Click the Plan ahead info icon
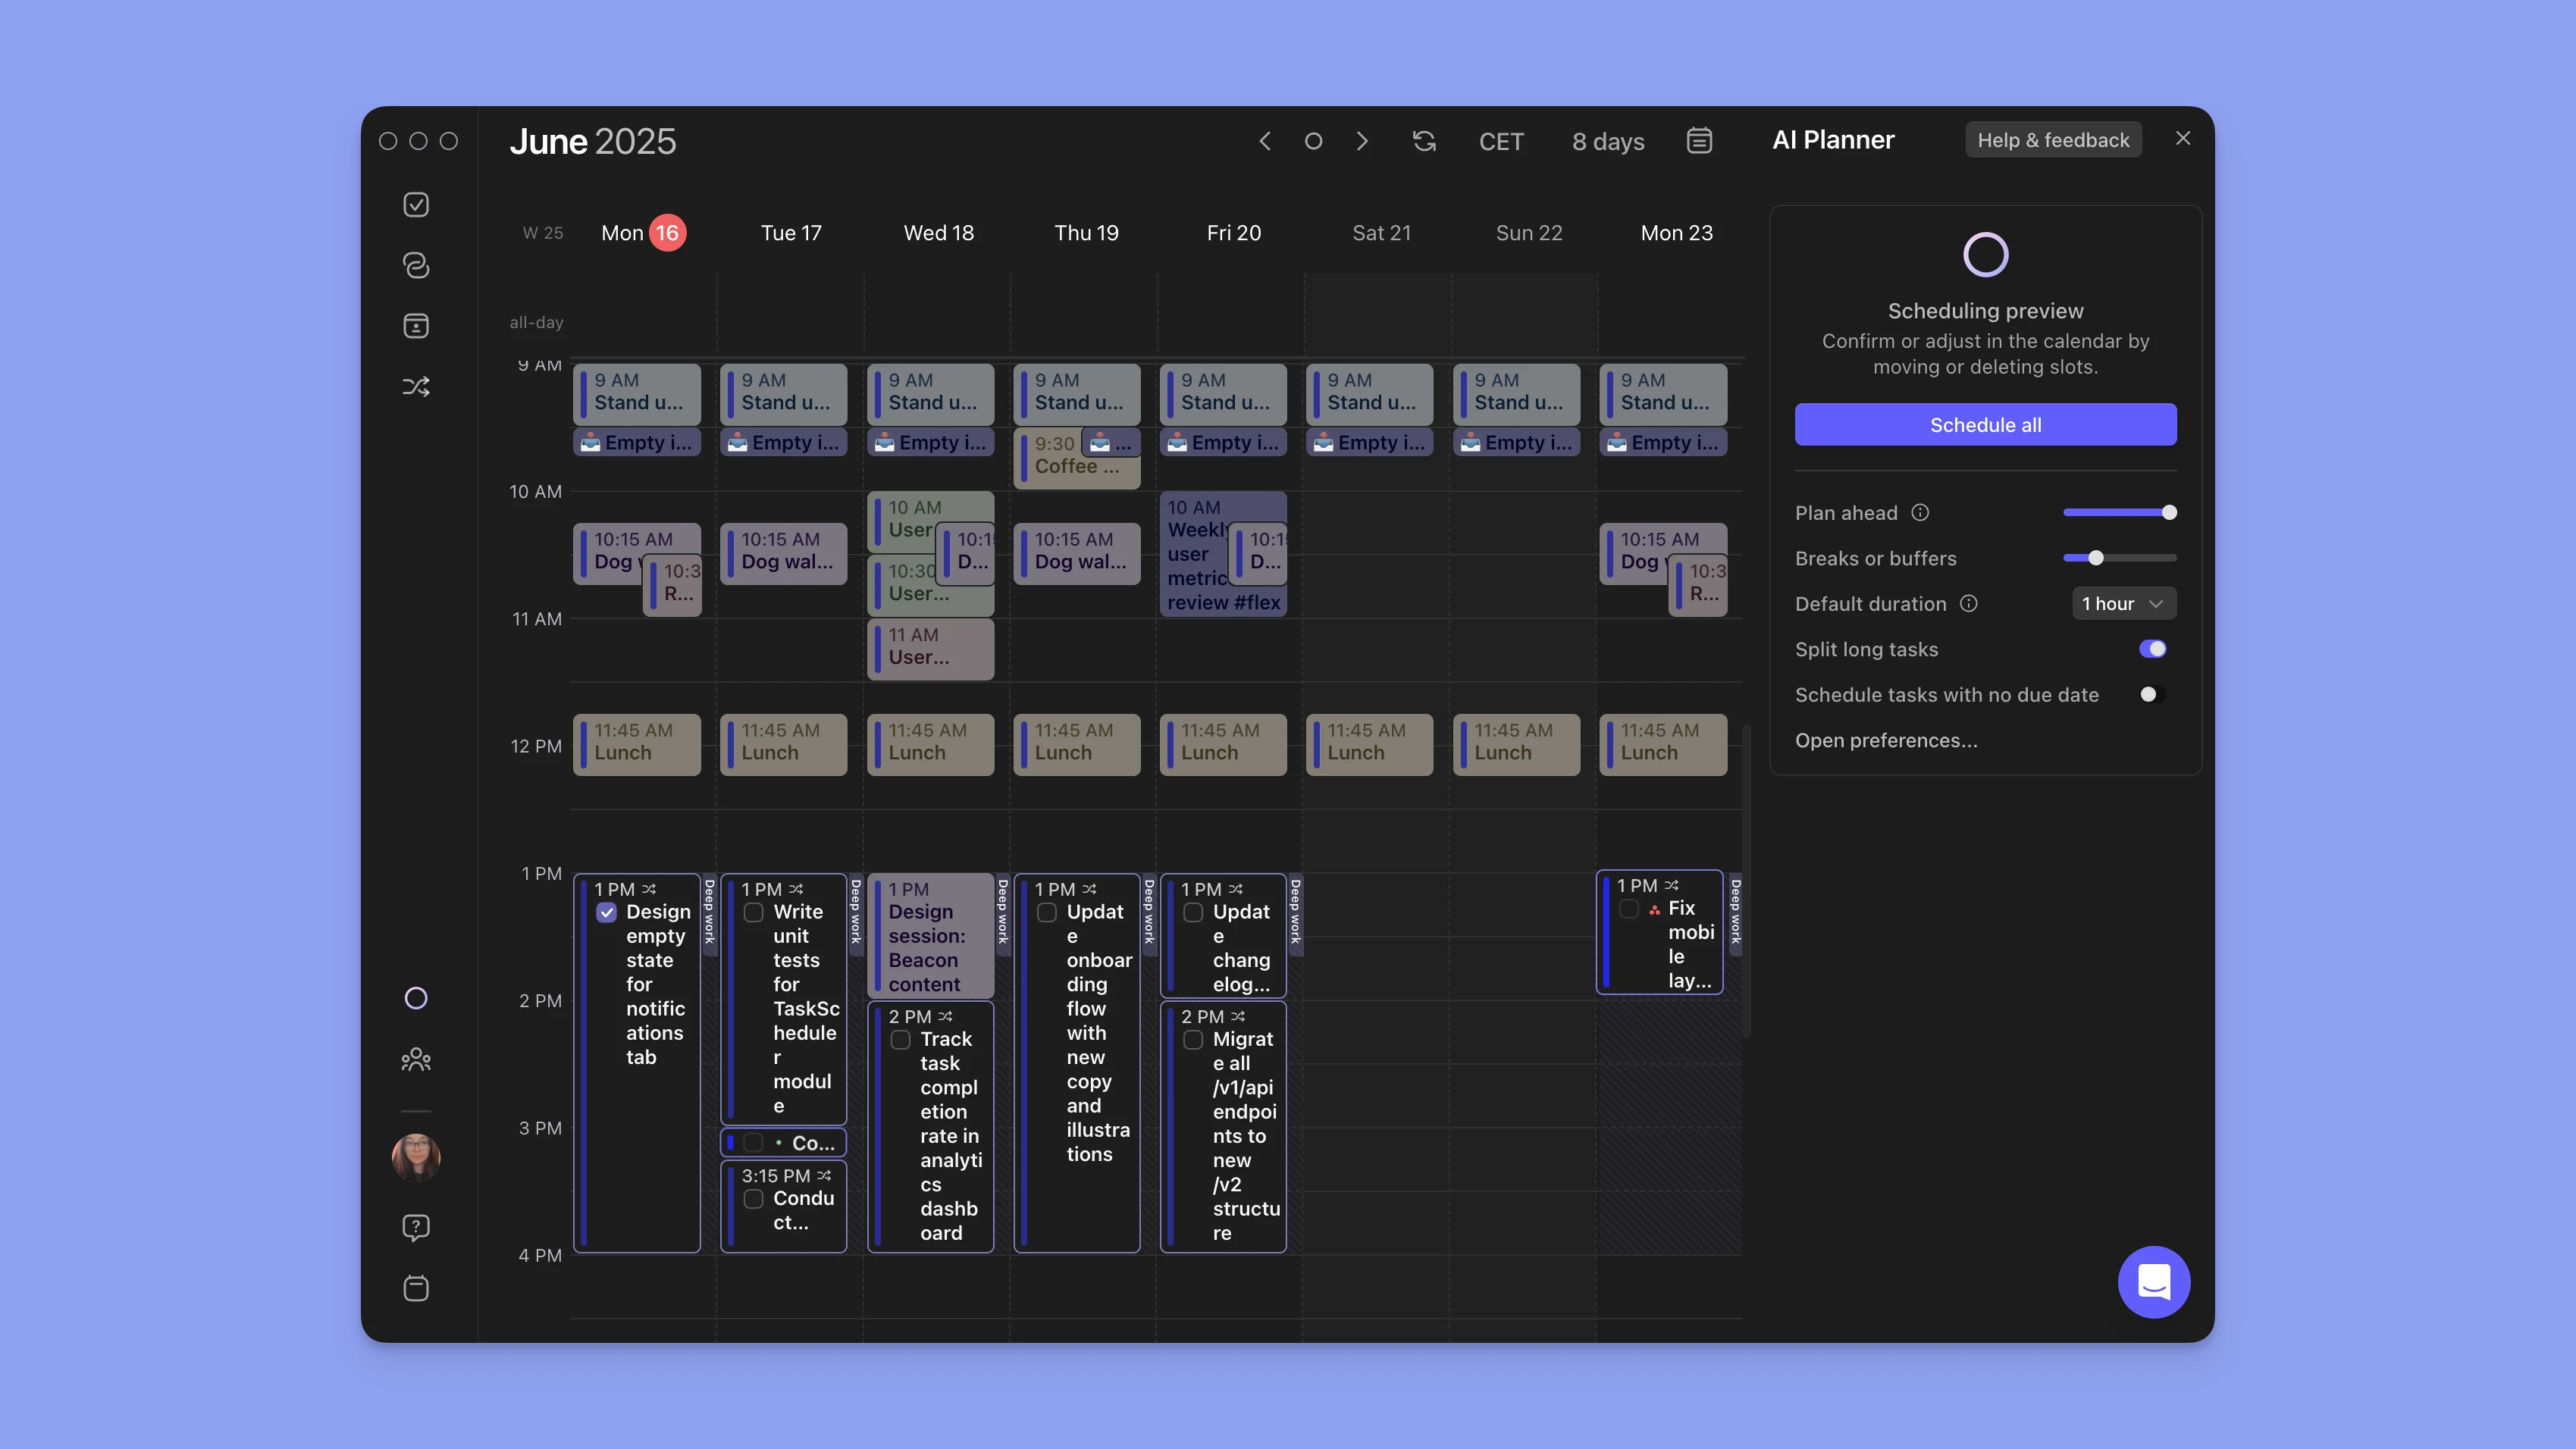This screenshot has height=1449, width=2576. click(1920, 513)
